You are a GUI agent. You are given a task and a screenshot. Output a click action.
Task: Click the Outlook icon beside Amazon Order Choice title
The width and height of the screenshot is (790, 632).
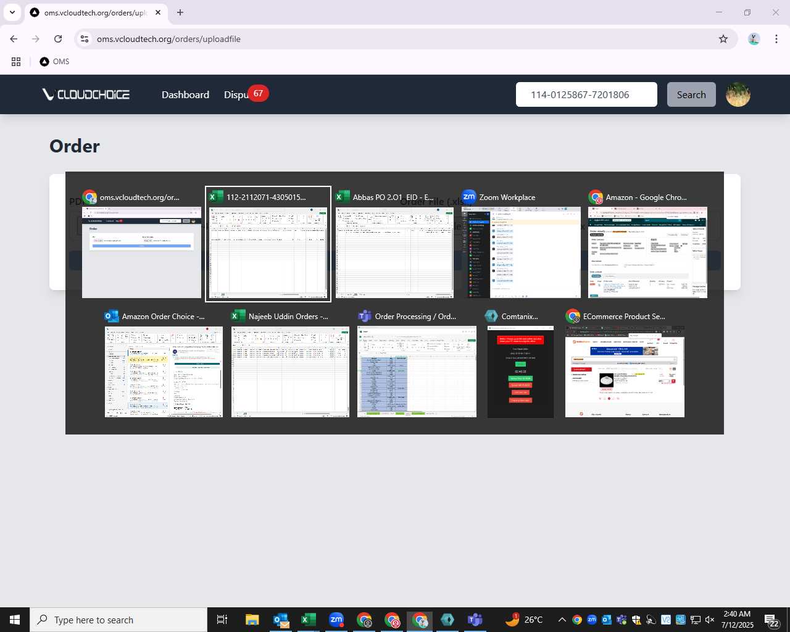click(112, 316)
